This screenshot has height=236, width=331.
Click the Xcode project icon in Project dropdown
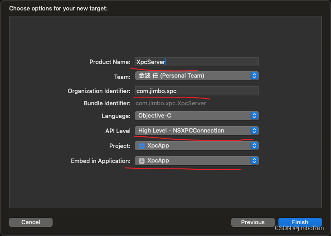tap(142, 146)
